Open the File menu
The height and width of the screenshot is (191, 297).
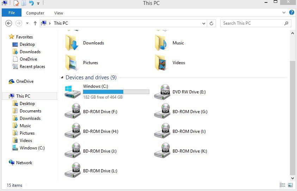pos(12,13)
